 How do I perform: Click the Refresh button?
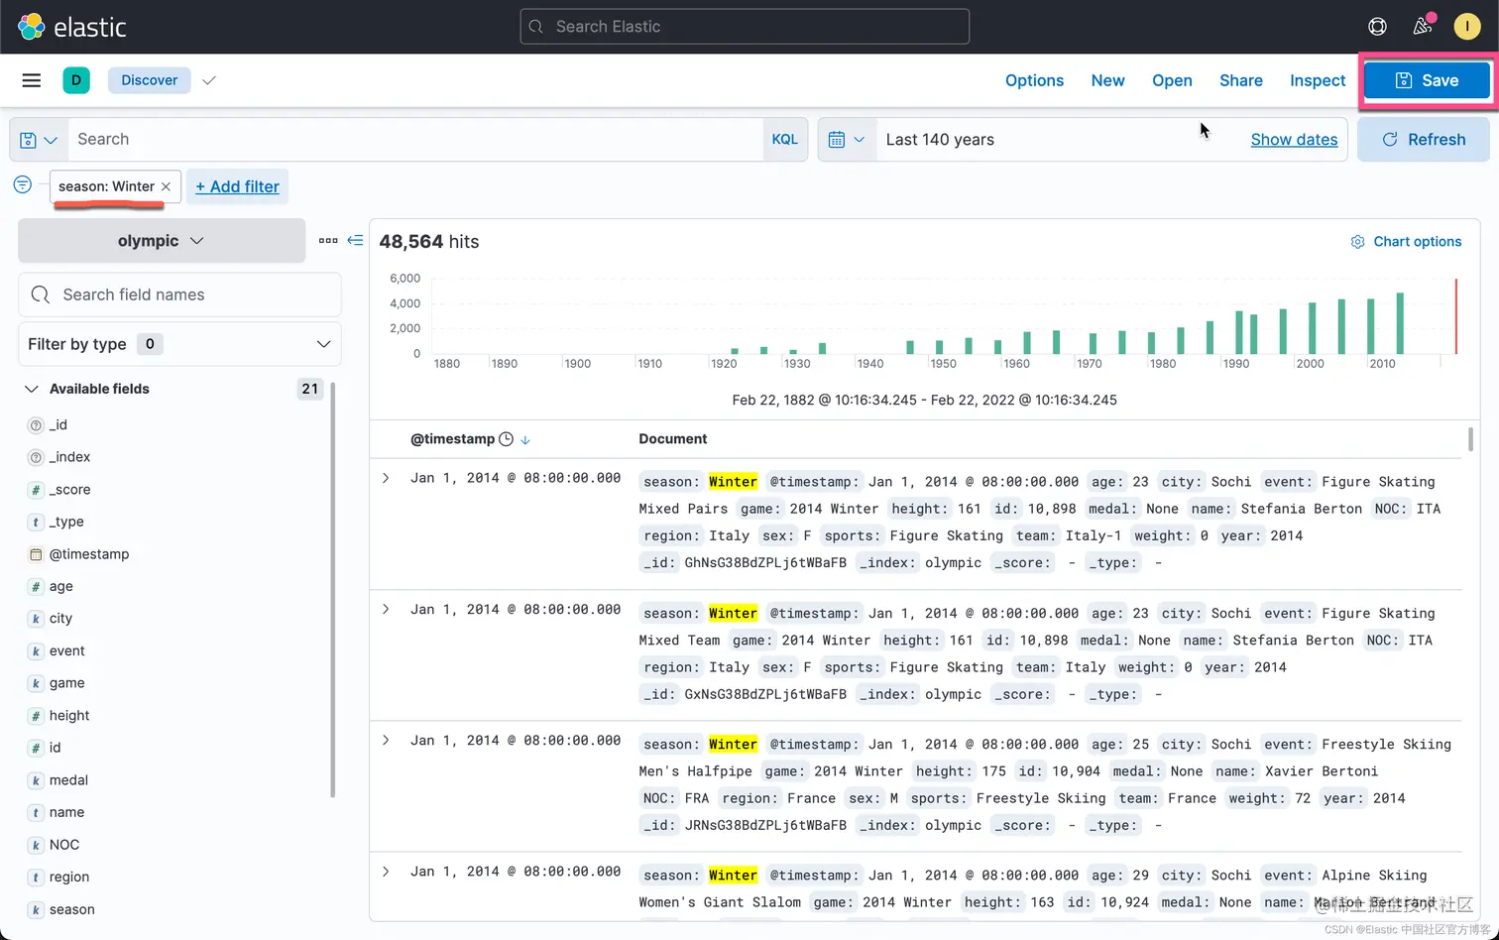point(1424,140)
